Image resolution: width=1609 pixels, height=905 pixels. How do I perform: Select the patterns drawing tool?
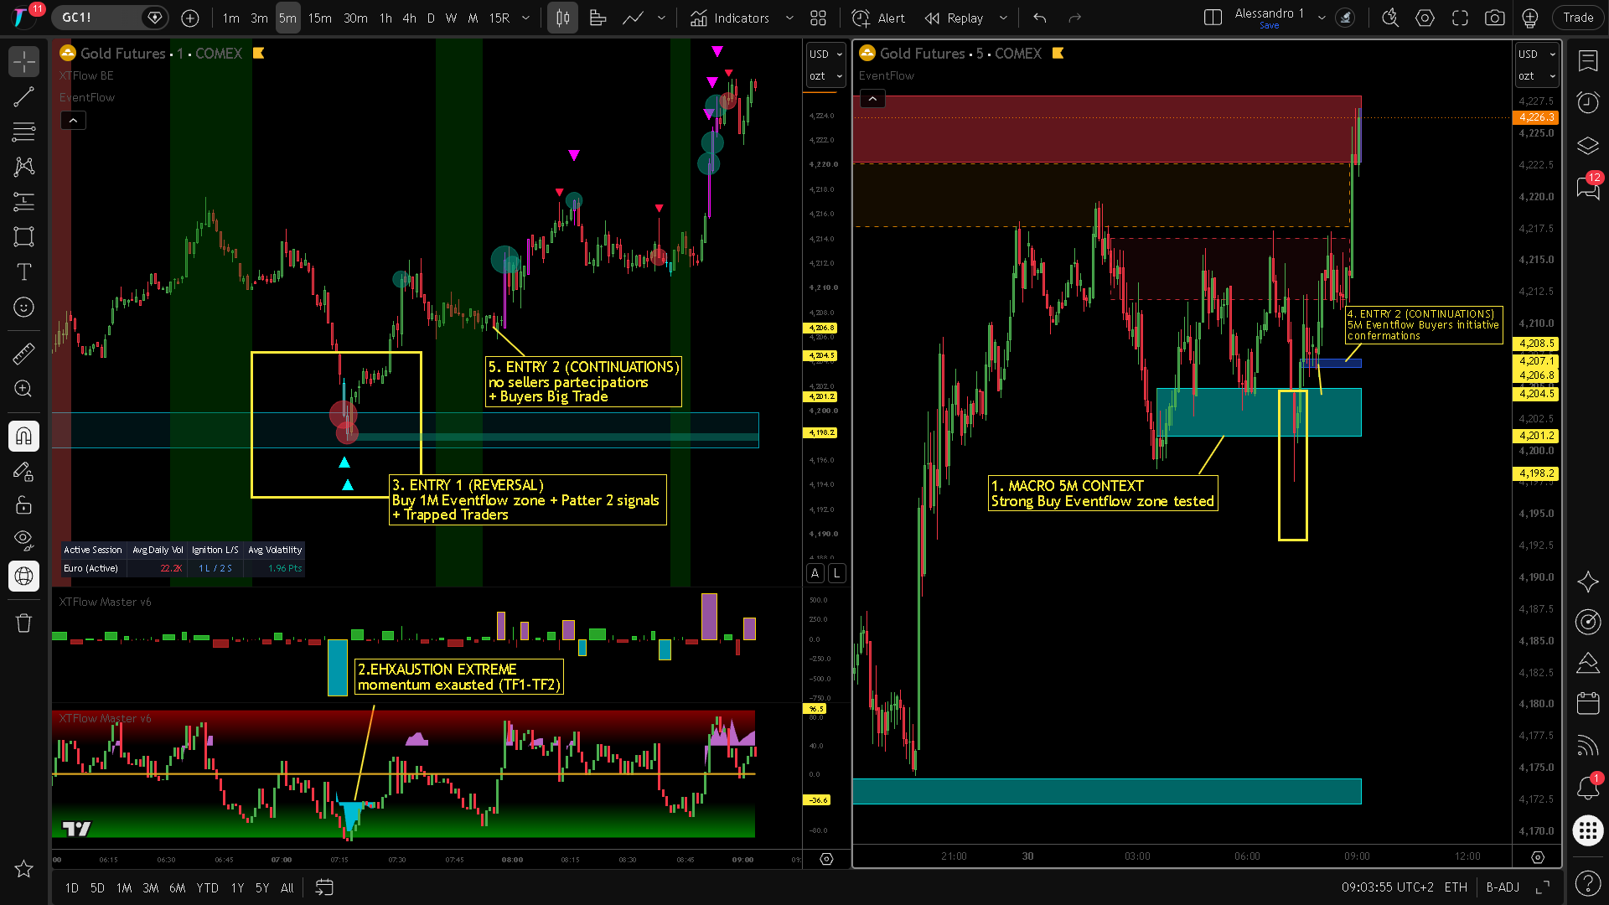[23, 167]
